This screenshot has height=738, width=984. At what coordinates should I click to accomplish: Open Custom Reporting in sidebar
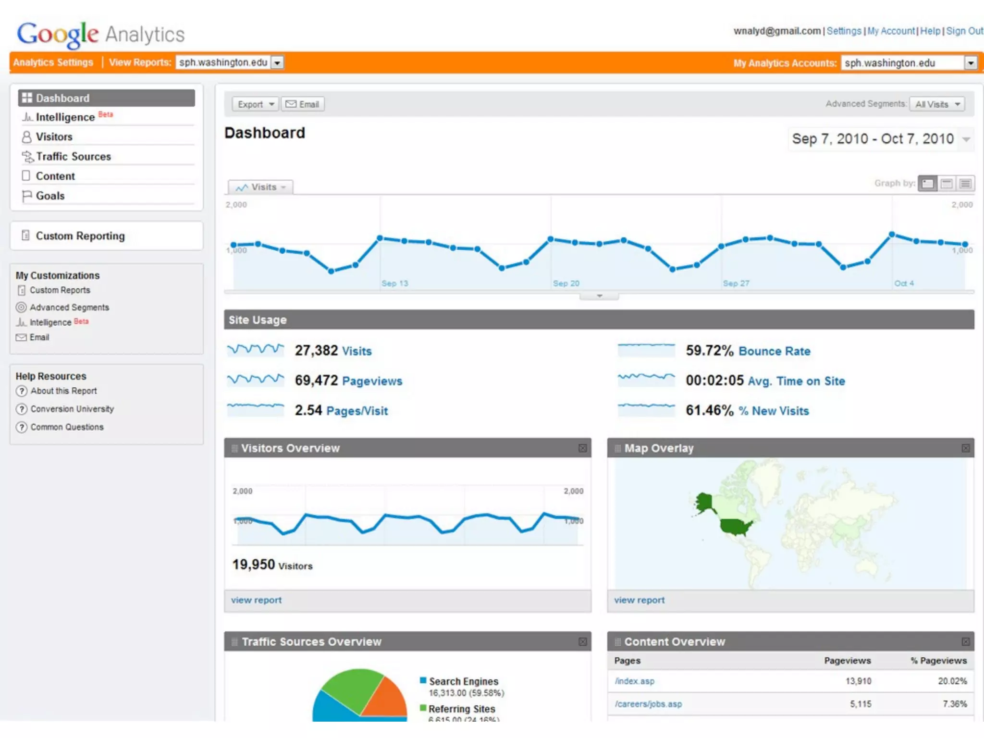[x=80, y=236]
